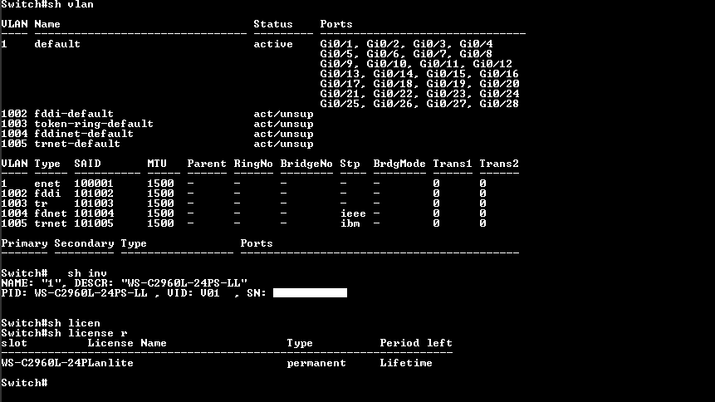This screenshot has height=402, width=715.
Task: Click the 'BrdgMode' column header
Action: coord(399,164)
